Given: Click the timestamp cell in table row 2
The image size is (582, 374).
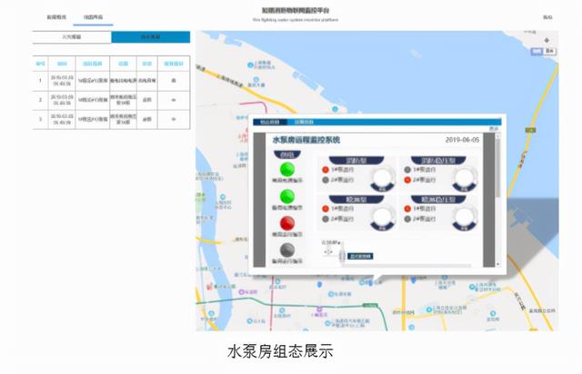Looking at the screenshot, I should [62, 100].
